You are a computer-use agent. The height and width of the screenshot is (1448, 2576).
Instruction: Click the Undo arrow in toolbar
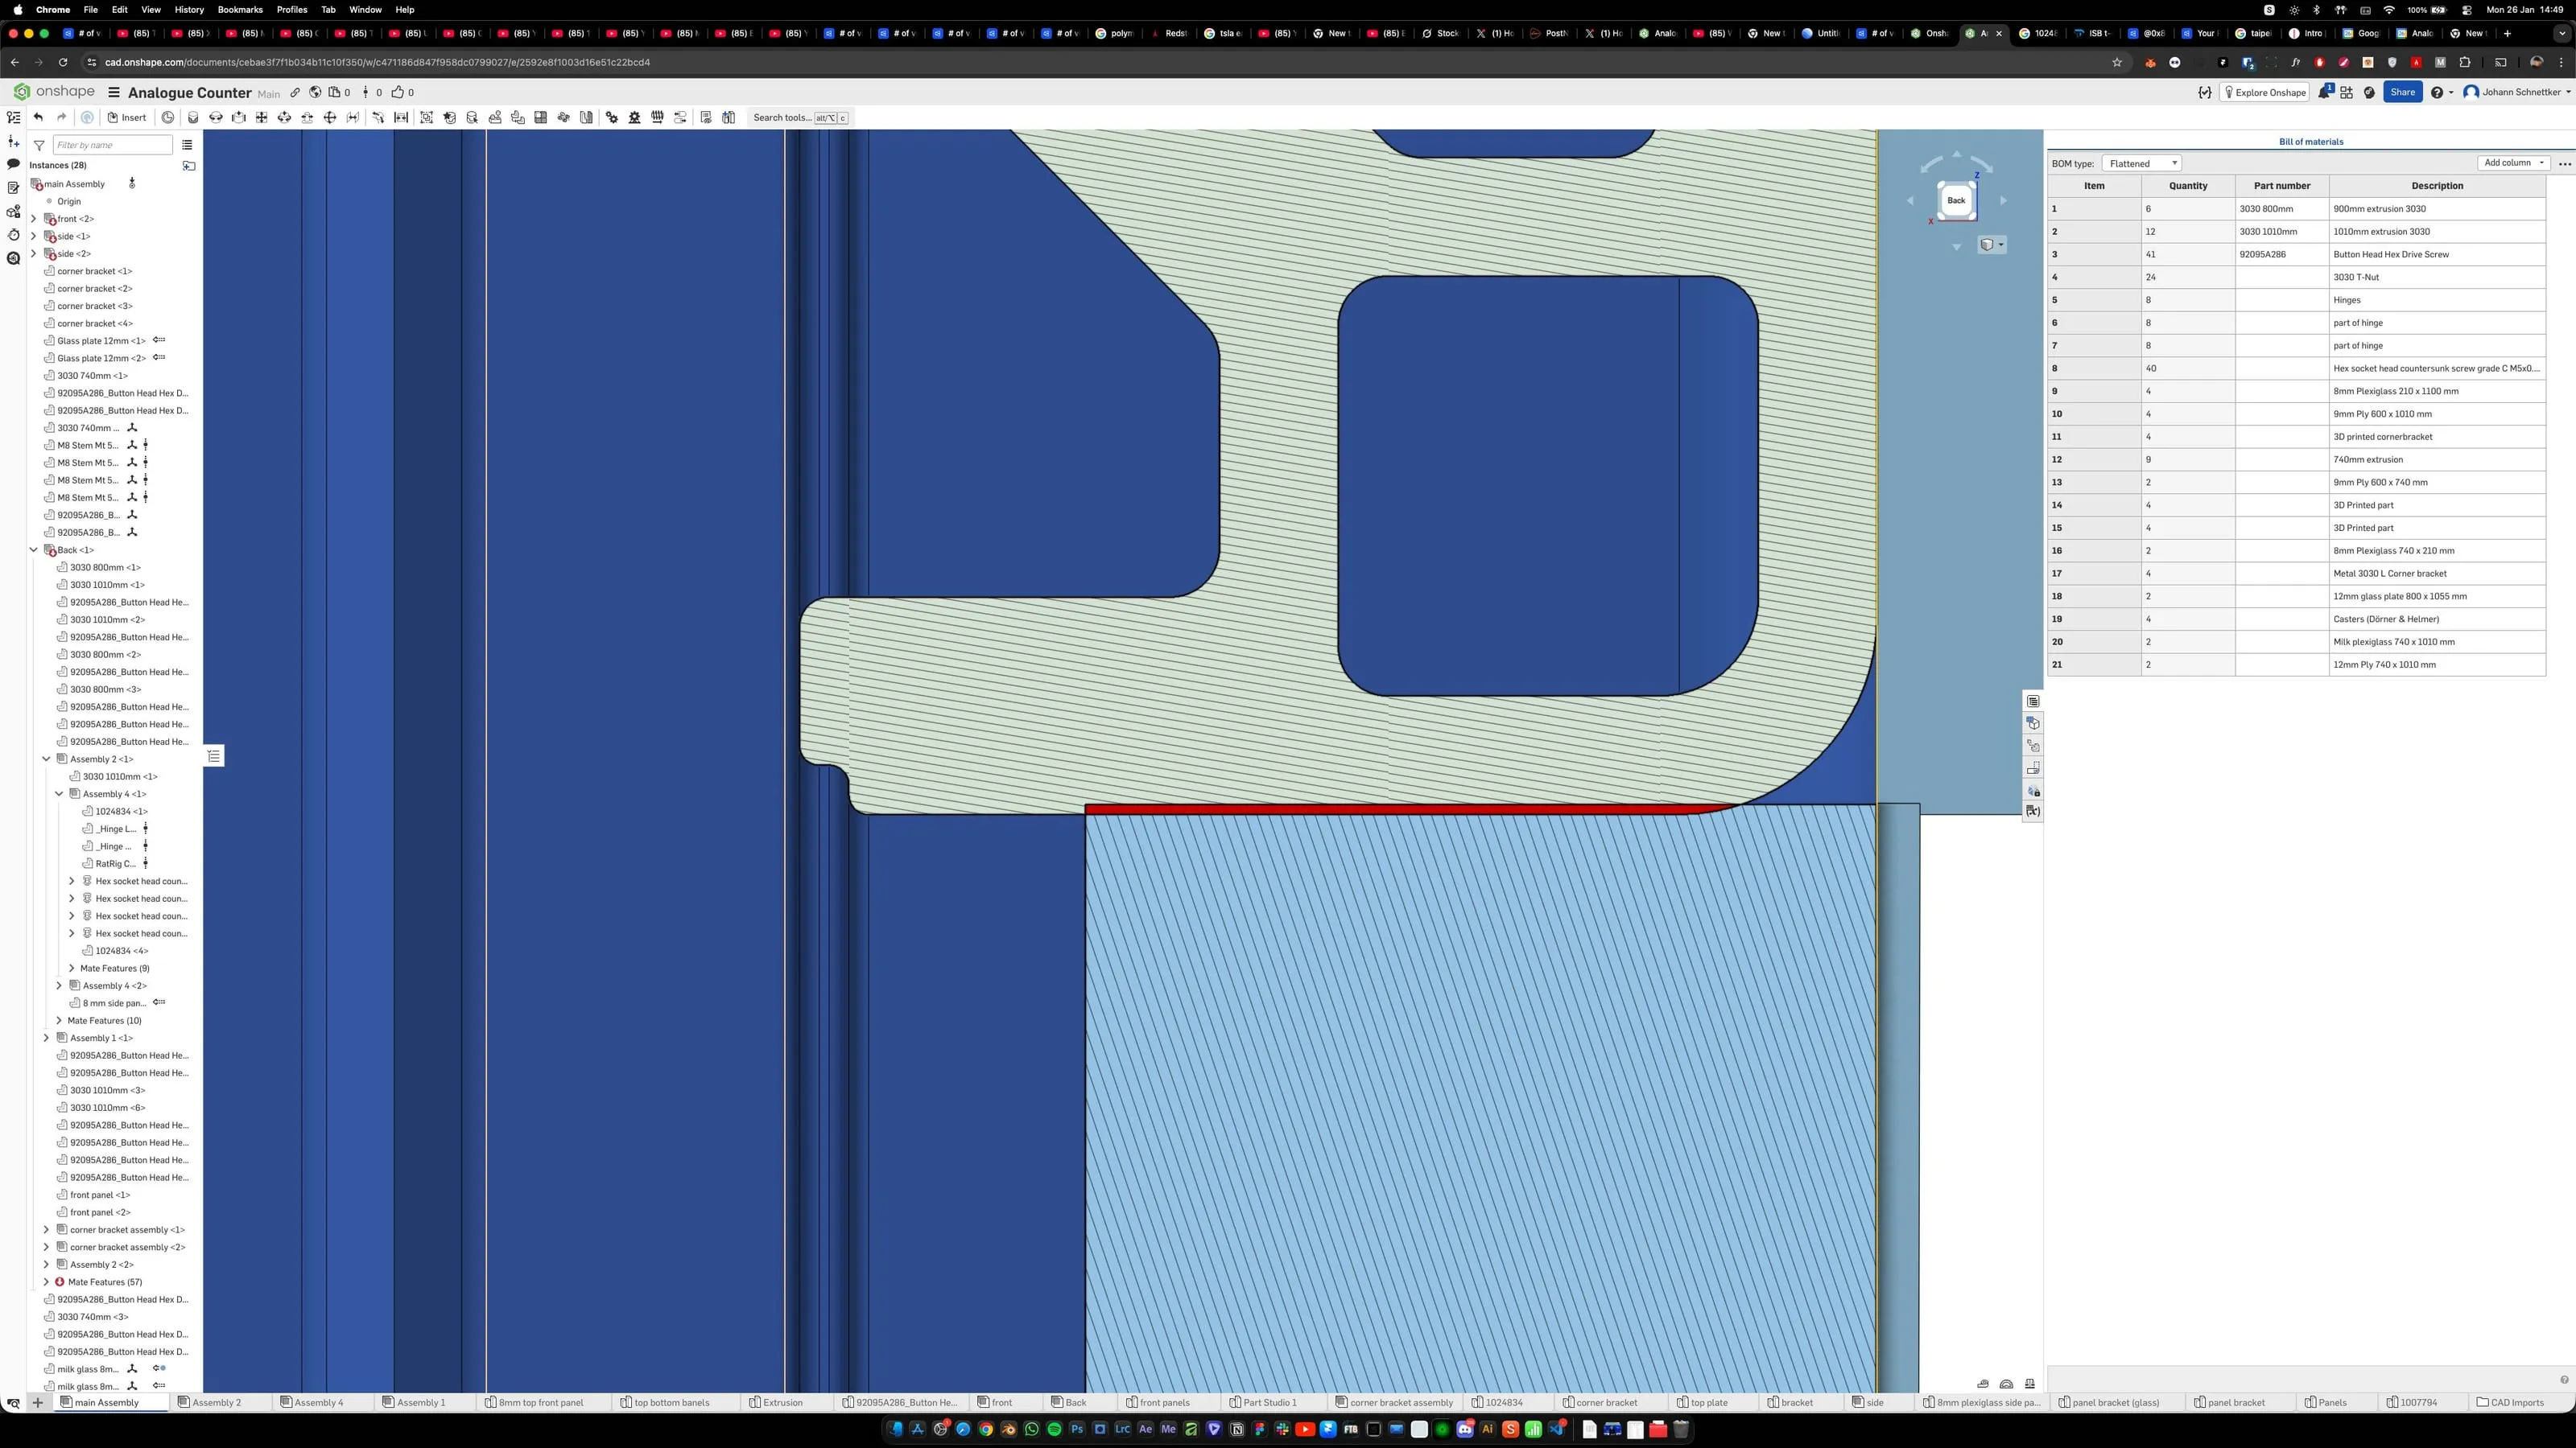38,117
